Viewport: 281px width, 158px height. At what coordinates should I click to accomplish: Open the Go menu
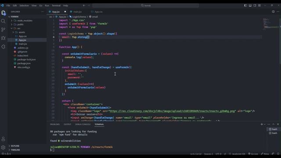(x=41, y=5)
